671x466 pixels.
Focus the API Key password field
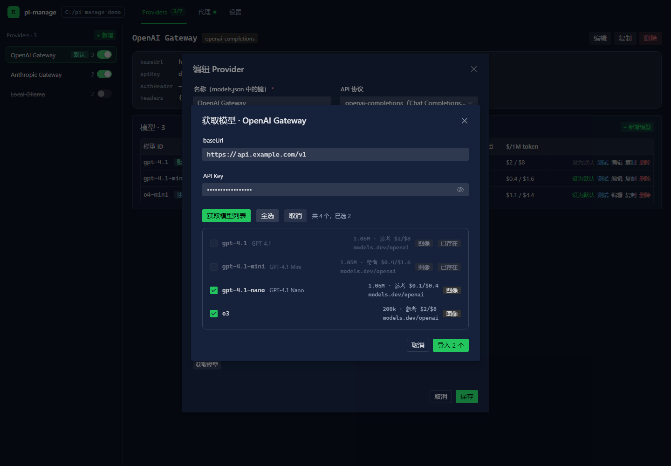pos(335,190)
